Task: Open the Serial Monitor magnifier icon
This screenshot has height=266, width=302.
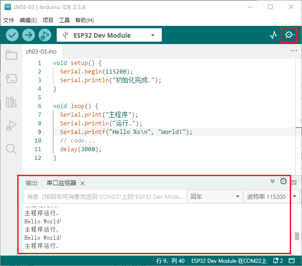Action: tap(289, 35)
